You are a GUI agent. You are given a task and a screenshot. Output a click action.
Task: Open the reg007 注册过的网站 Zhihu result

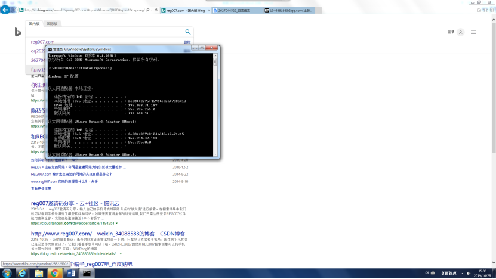point(78,167)
